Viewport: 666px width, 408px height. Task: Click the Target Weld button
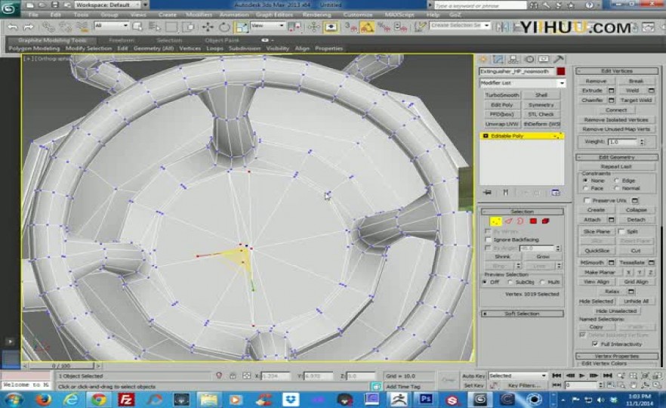click(x=636, y=100)
